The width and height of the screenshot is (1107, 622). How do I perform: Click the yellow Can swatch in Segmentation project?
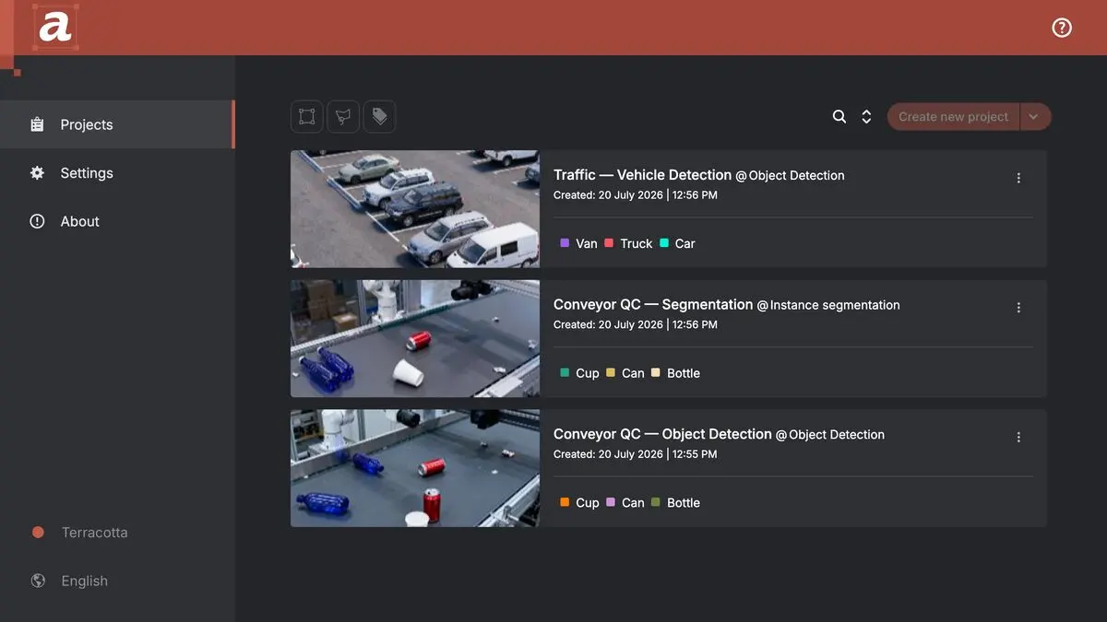coord(611,372)
